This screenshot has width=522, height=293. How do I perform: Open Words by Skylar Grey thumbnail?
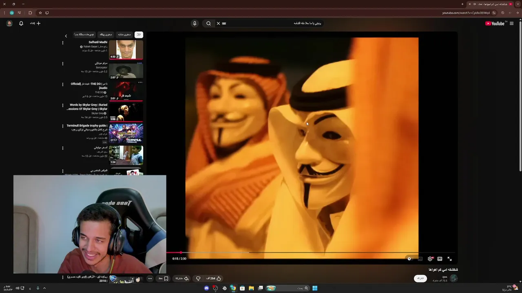click(126, 112)
